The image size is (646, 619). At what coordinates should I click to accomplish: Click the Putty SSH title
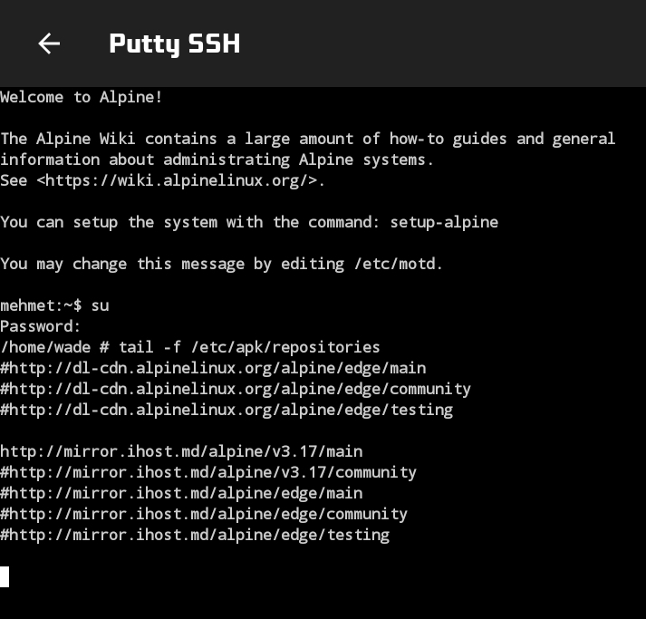coord(174,44)
